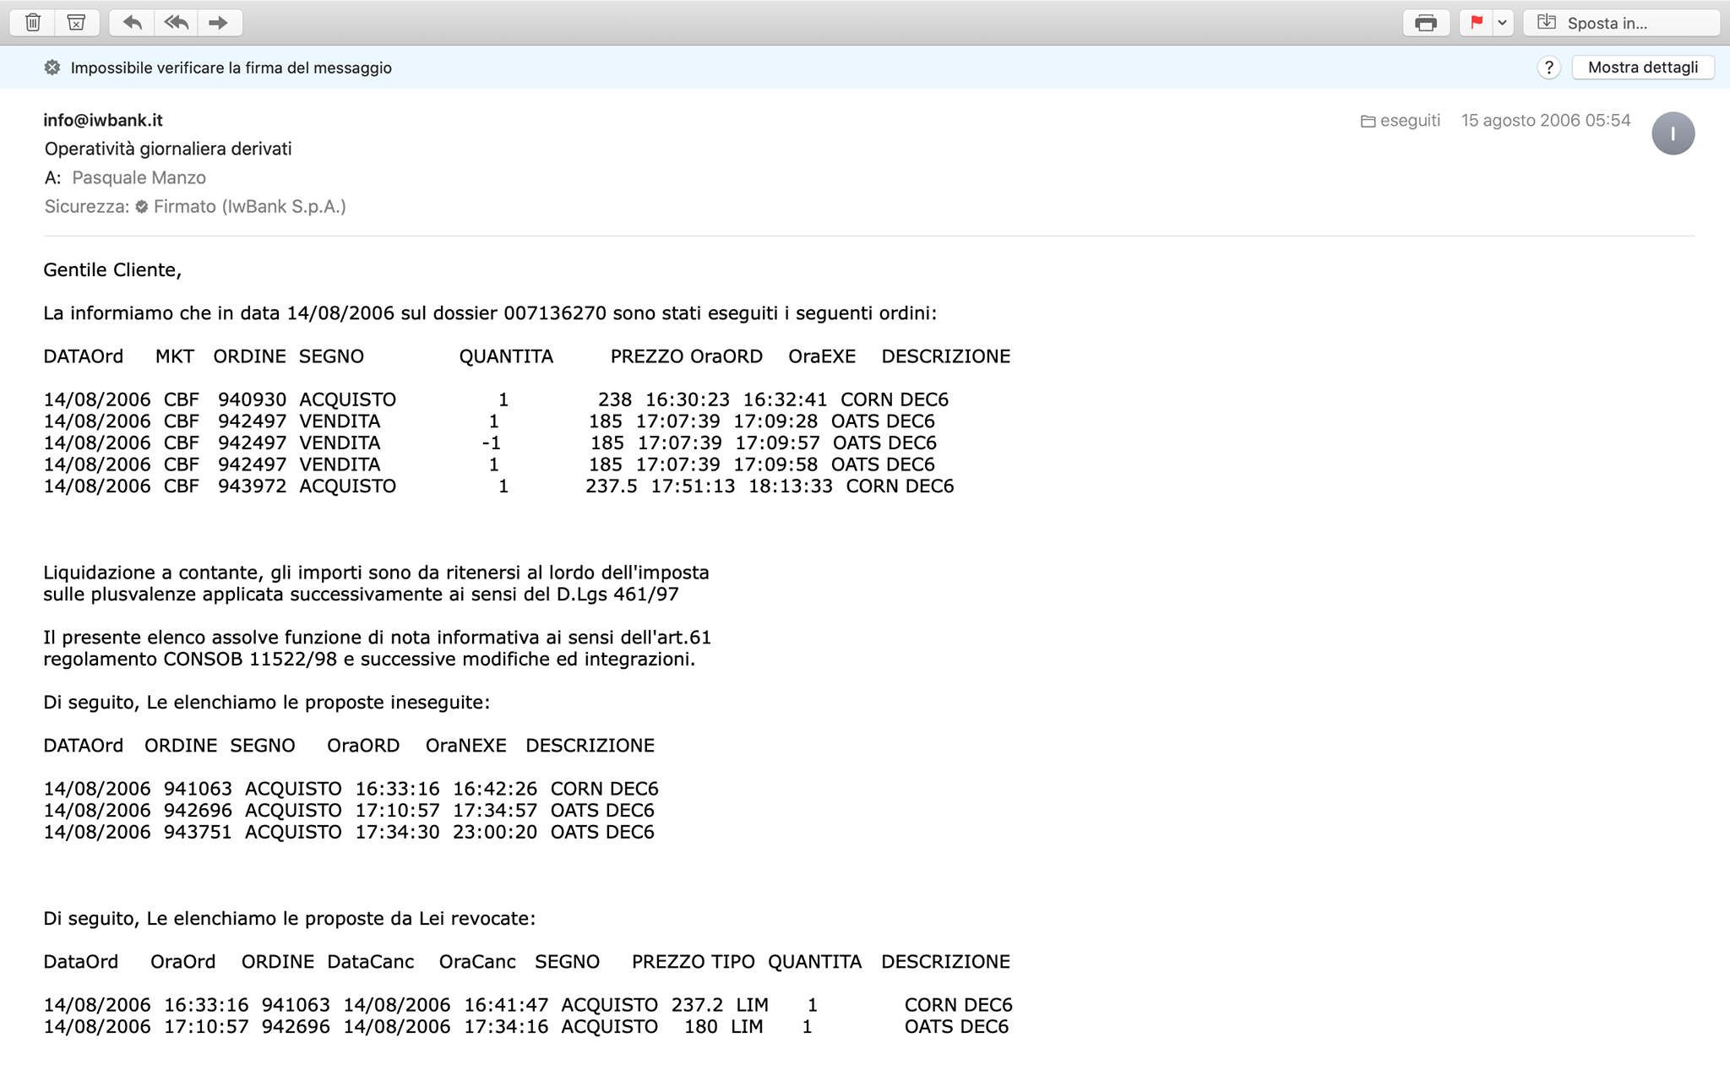Click the question mark help button
Image resolution: width=1730 pixels, height=1081 pixels.
click(x=1548, y=68)
